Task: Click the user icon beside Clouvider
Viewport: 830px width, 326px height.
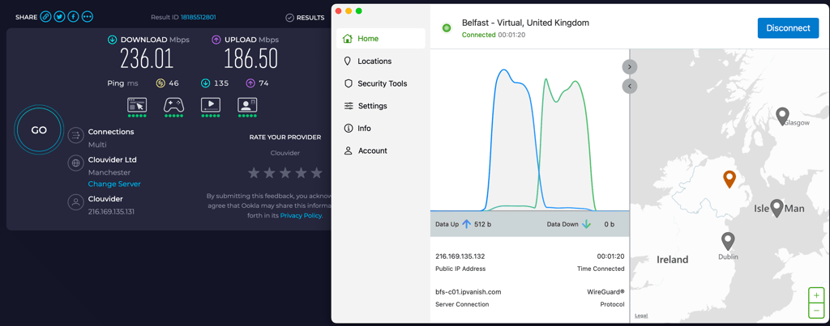Action: (x=75, y=202)
